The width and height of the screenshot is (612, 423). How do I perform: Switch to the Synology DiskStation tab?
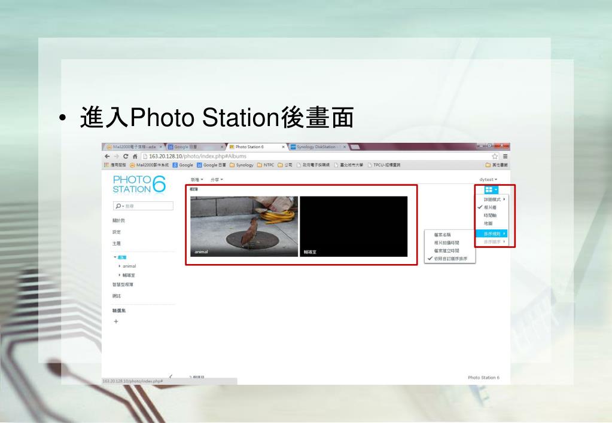point(316,147)
